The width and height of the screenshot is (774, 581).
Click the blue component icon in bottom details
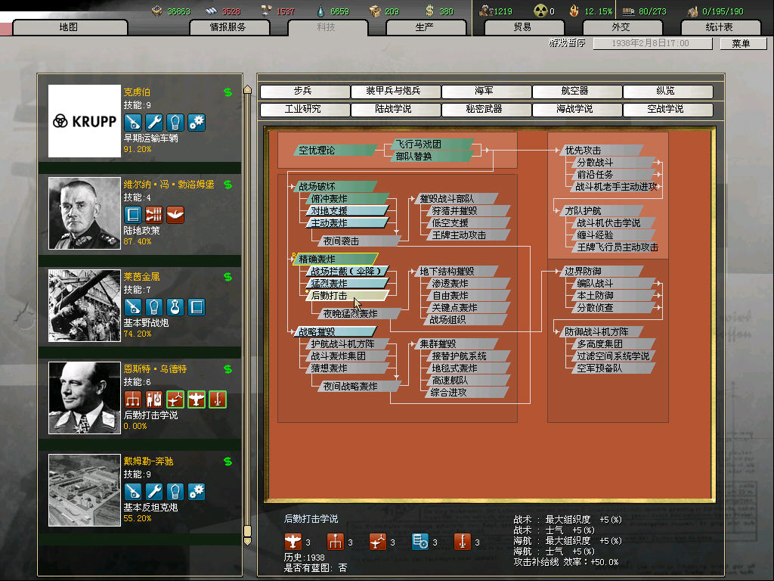[420, 542]
